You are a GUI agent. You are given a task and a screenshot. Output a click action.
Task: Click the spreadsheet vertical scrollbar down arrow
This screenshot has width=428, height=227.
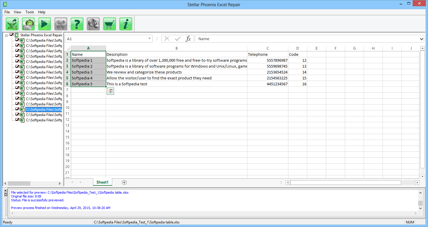tap(422, 176)
